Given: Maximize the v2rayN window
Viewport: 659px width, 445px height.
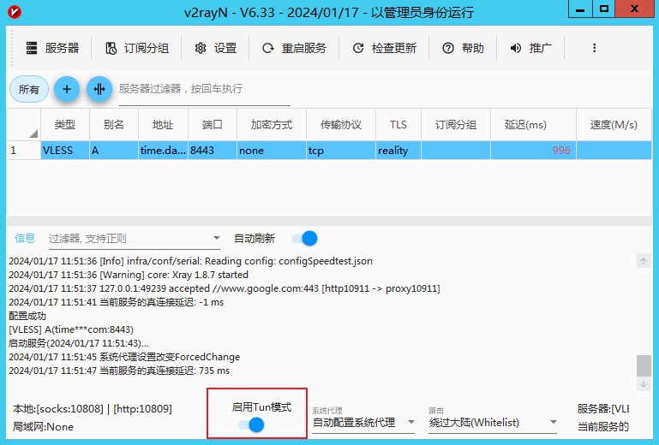Looking at the screenshot, I should (604, 9).
